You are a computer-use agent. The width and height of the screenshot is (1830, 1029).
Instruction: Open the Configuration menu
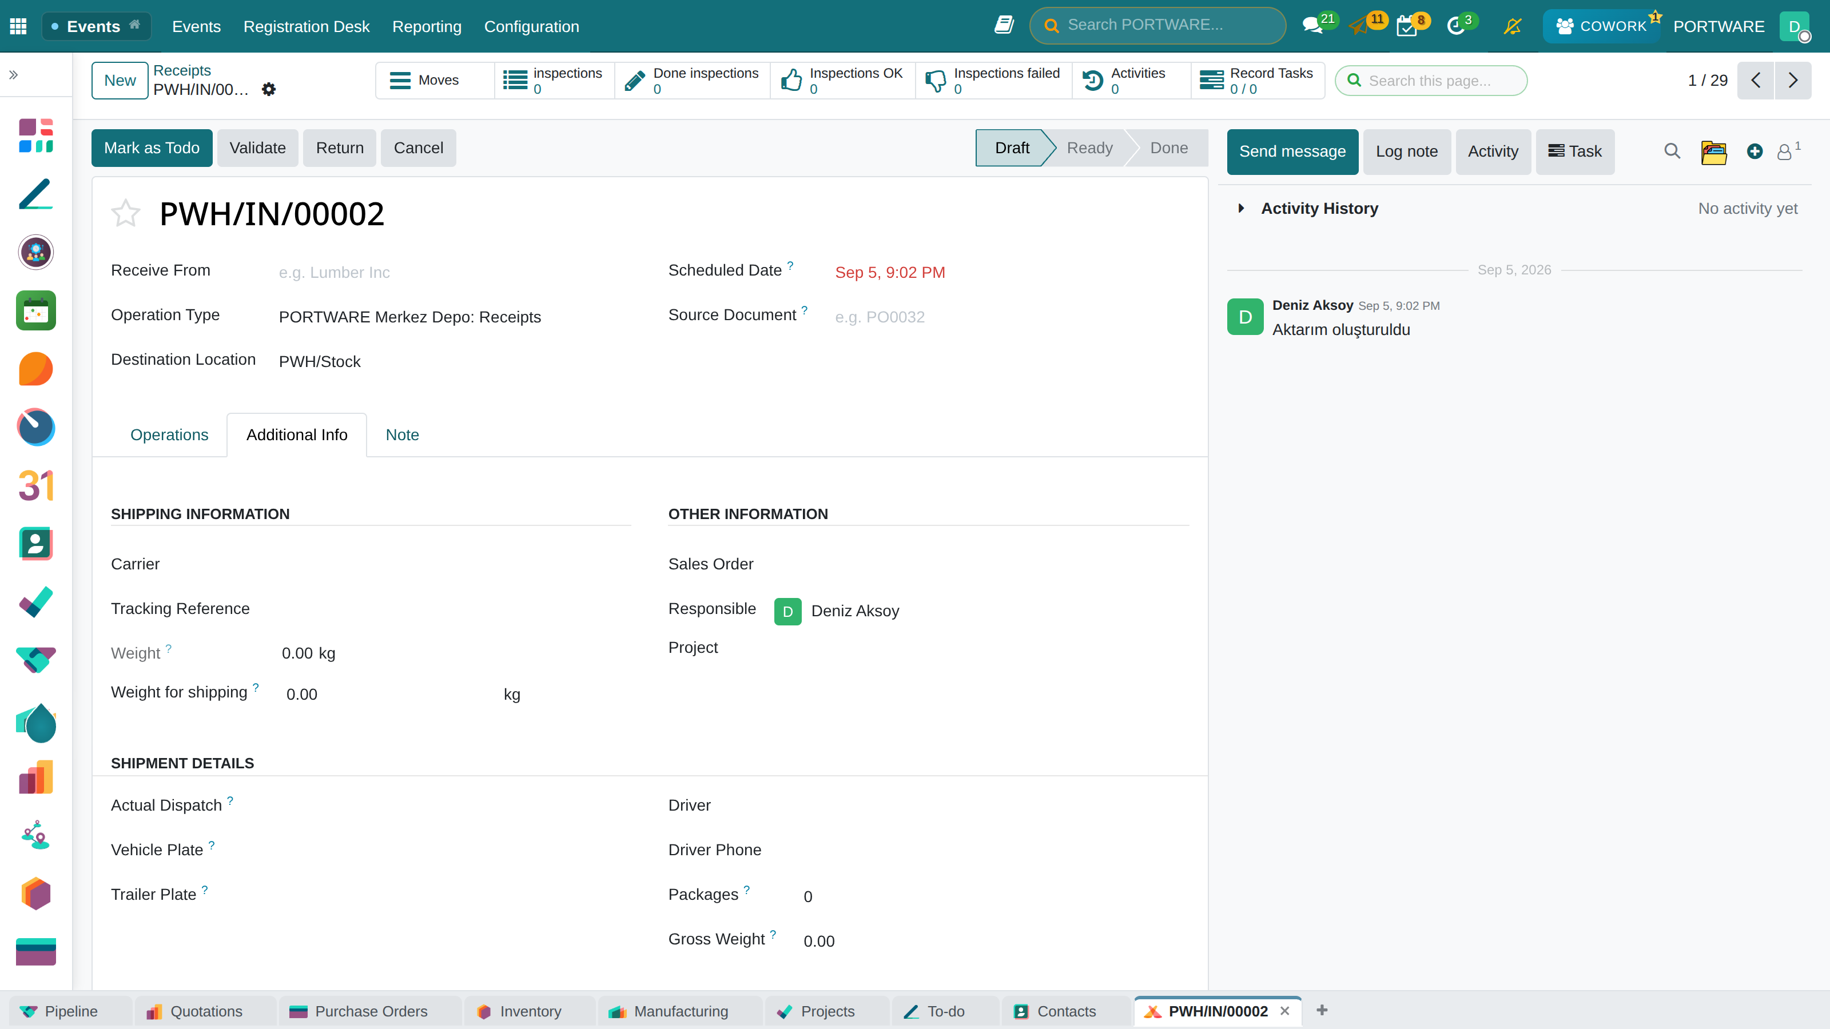(x=531, y=26)
